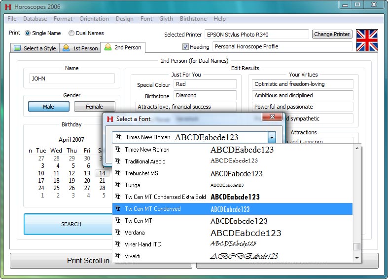Close the Select a Font dialog
Image resolution: width=388 pixels, height=279 pixels.
point(272,117)
